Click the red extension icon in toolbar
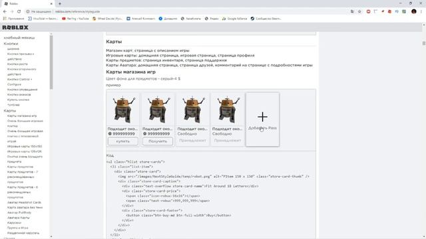The image size is (426, 239). (x=368, y=12)
